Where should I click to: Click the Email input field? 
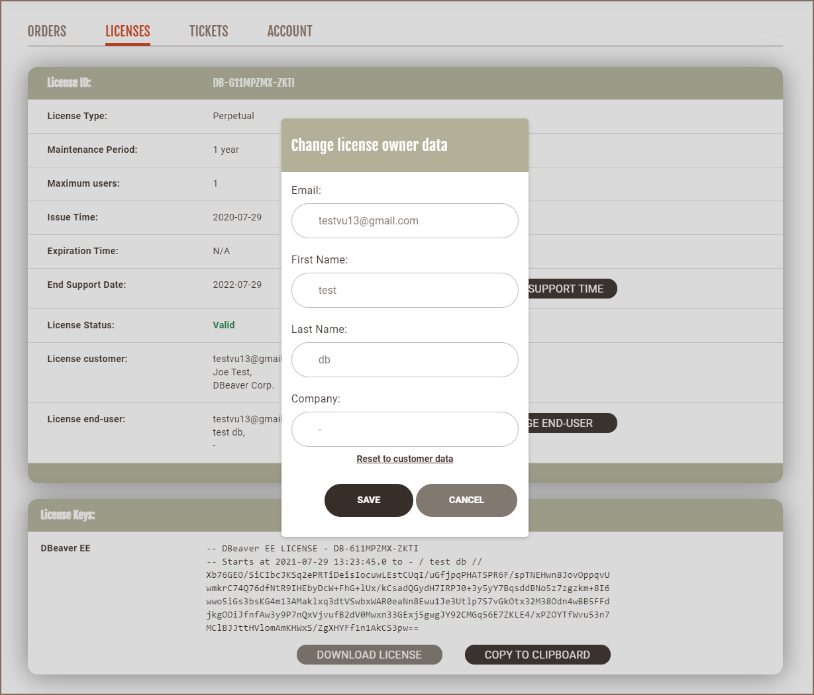pos(405,221)
